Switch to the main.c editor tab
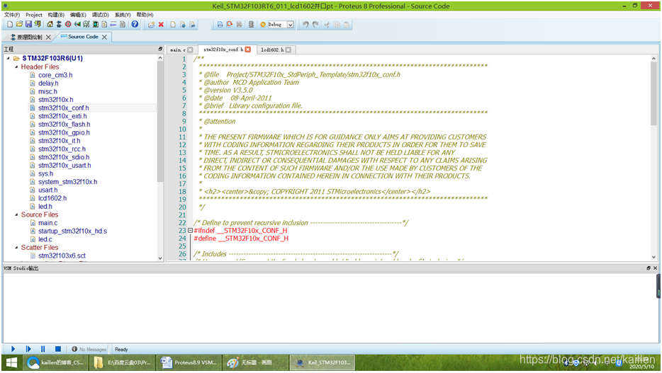 (x=178, y=50)
